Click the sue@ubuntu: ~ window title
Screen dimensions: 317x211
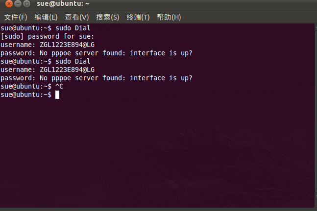(x=63, y=3)
